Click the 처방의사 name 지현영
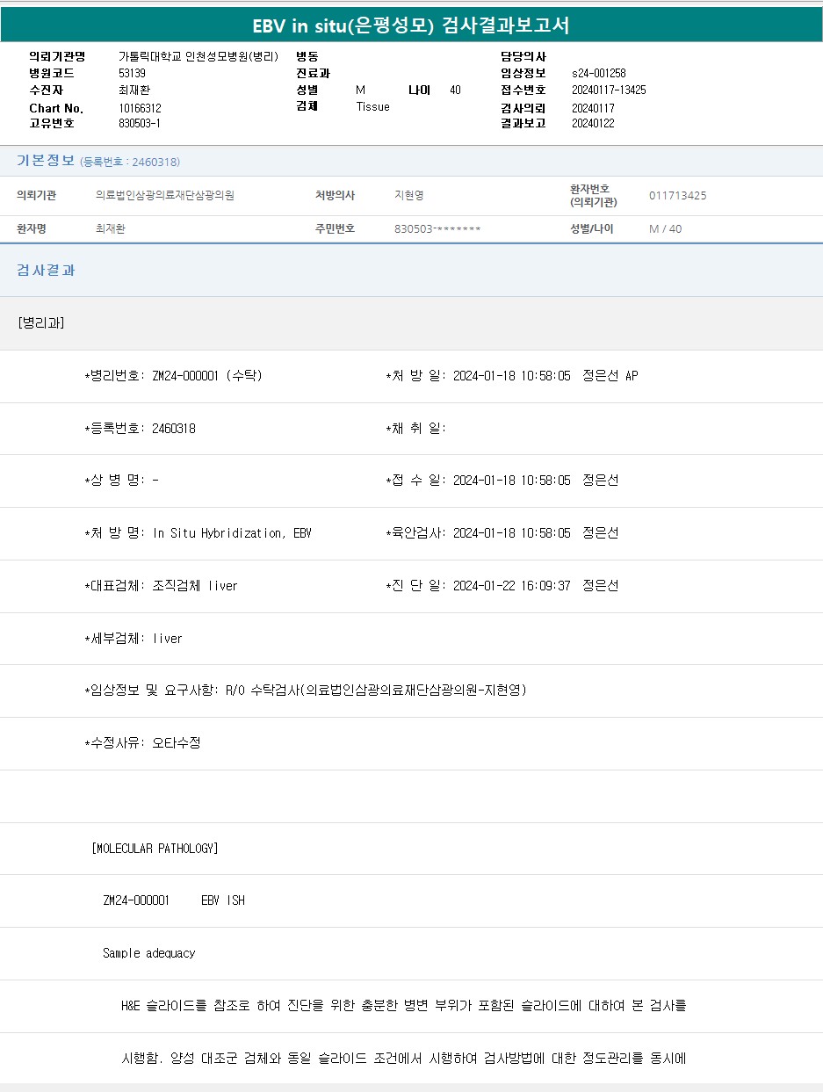Image resolution: width=823 pixels, height=1092 pixels. pos(409,195)
